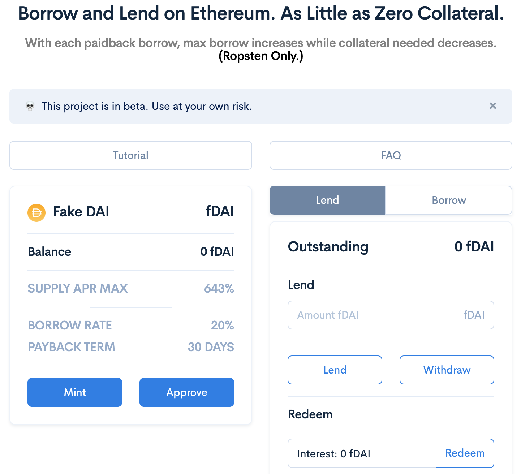Click the Interest: 0 fDAI field
Viewport: 521px width, 474px height.
(362, 453)
